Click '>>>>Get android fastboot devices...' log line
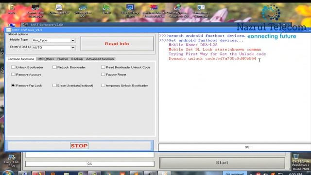The height and width of the screenshot is (175, 311). 201,40
